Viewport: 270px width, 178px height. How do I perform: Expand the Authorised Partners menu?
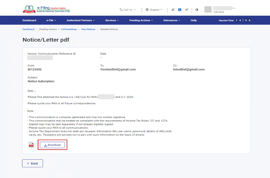pyautogui.click(x=80, y=20)
